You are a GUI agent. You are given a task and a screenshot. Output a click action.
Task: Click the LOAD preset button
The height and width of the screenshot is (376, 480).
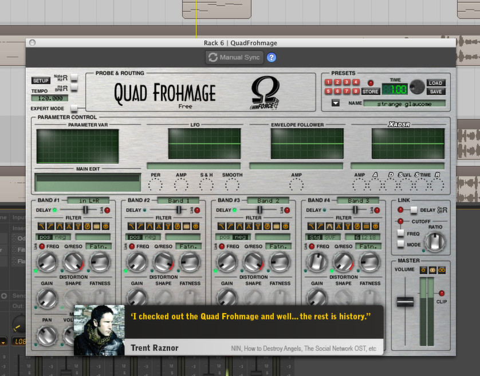tap(436, 83)
